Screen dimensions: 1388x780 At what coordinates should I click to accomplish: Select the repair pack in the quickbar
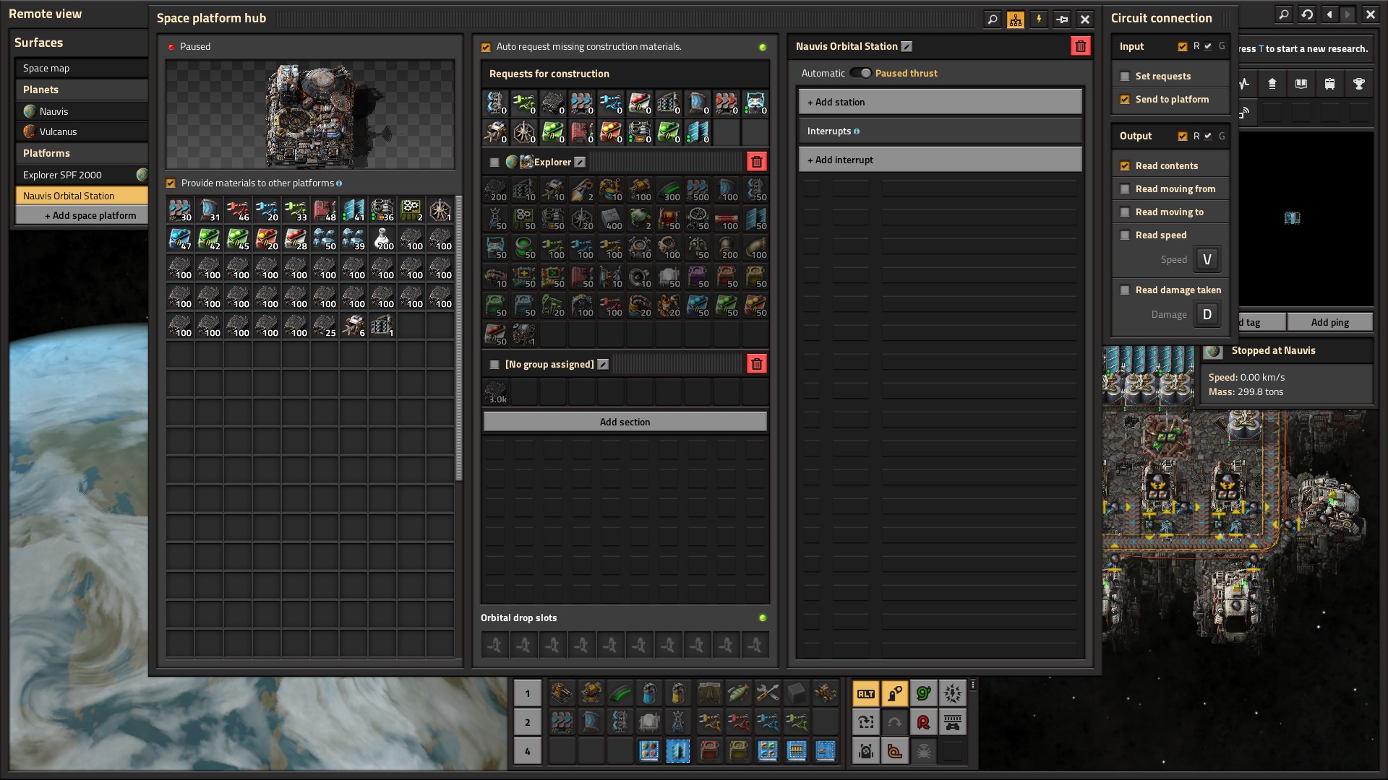pos(767,694)
